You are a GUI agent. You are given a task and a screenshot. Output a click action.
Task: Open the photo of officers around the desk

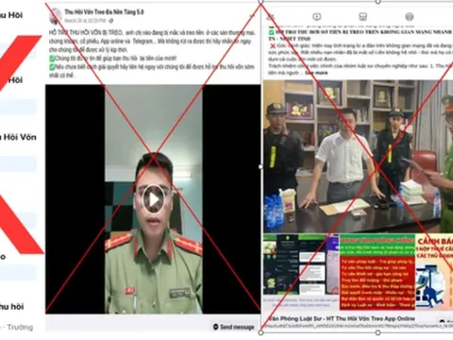[x=358, y=157]
